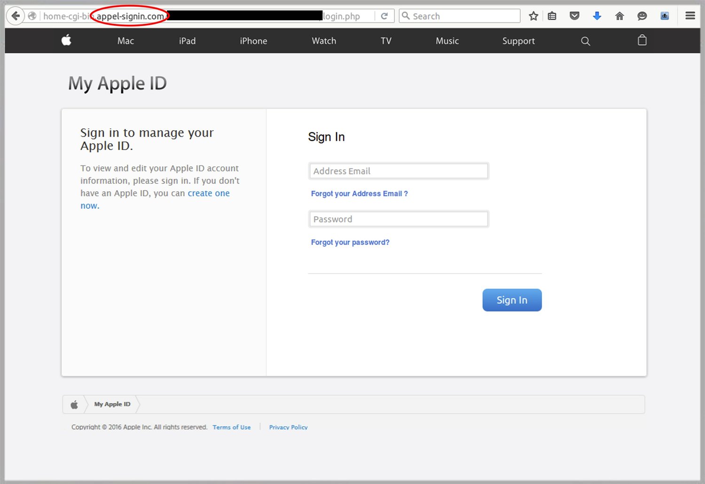Open the 'create one now' link
This screenshot has height=484, width=705.
click(209, 193)
